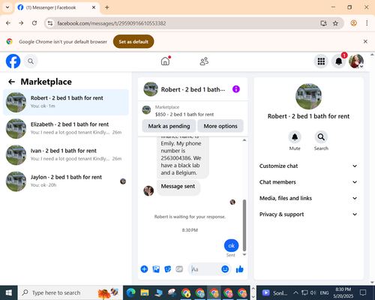The height and width of the screenshot is (300, 375).
Task: Open the Facebook menu grid icon
Action: [321, 61]
